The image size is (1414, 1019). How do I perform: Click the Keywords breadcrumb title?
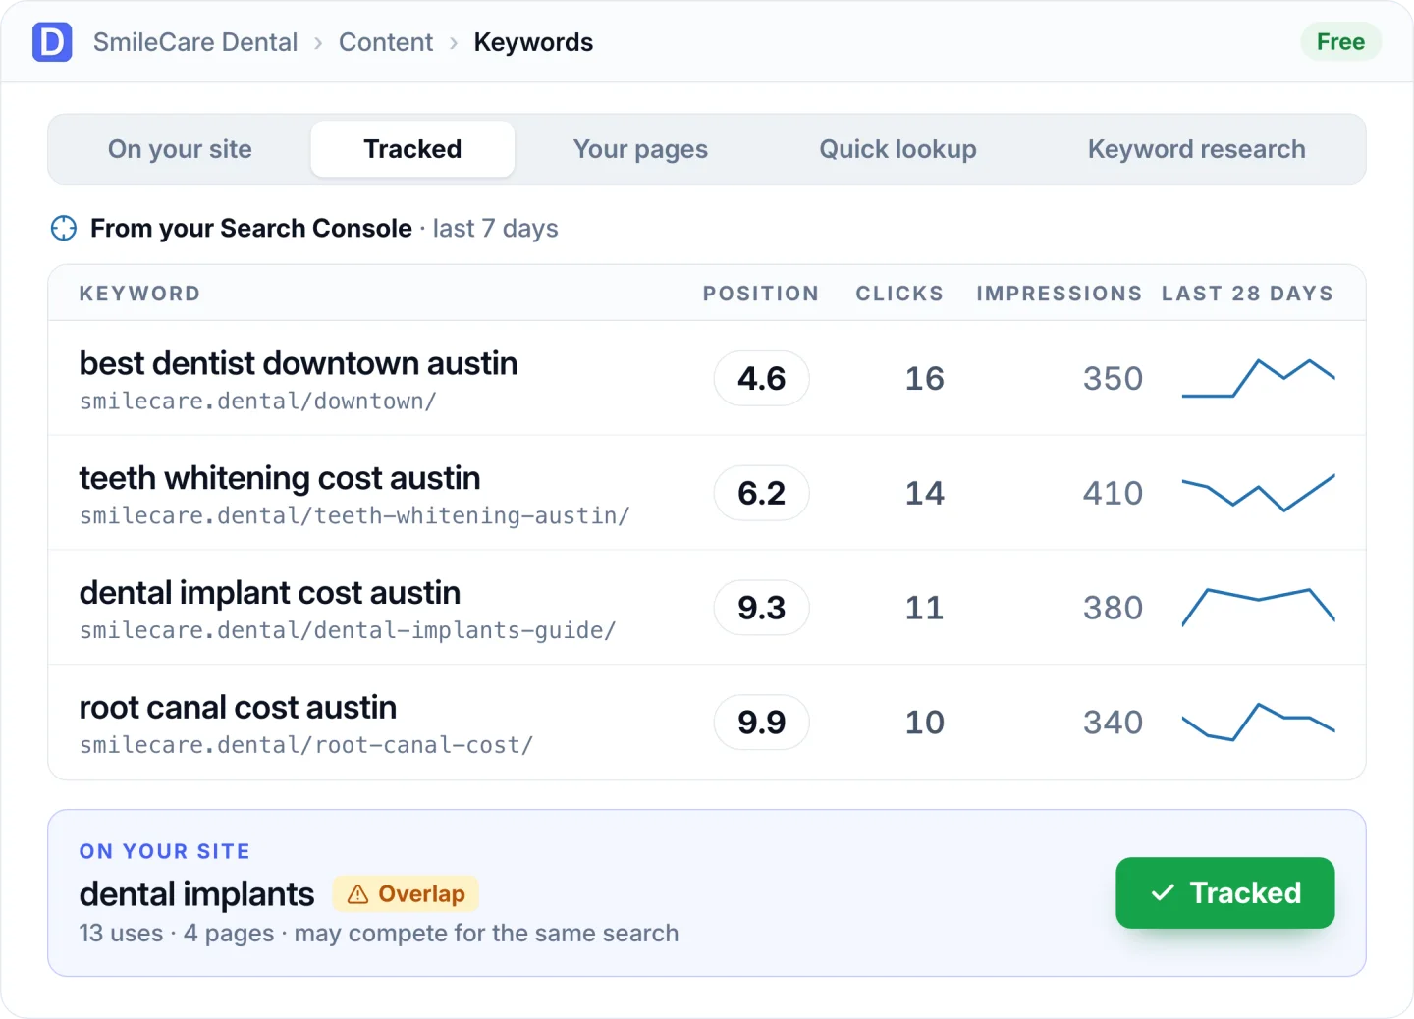pos(533,42)
